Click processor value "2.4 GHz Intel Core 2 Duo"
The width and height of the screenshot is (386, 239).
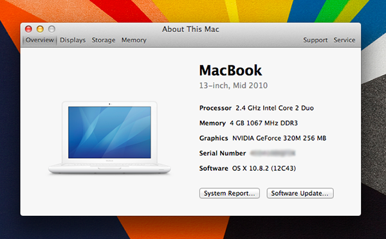pyautogui.click(x=275, y=108)
